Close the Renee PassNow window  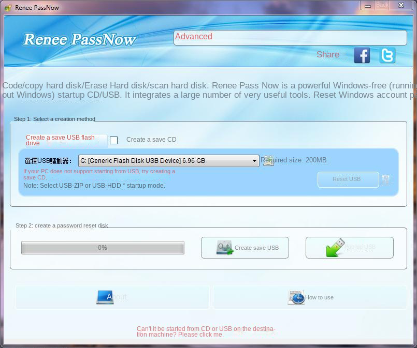[401, 6]
